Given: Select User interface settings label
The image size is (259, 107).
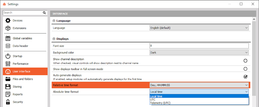Looking at the screenshot, I should (21, 72).
